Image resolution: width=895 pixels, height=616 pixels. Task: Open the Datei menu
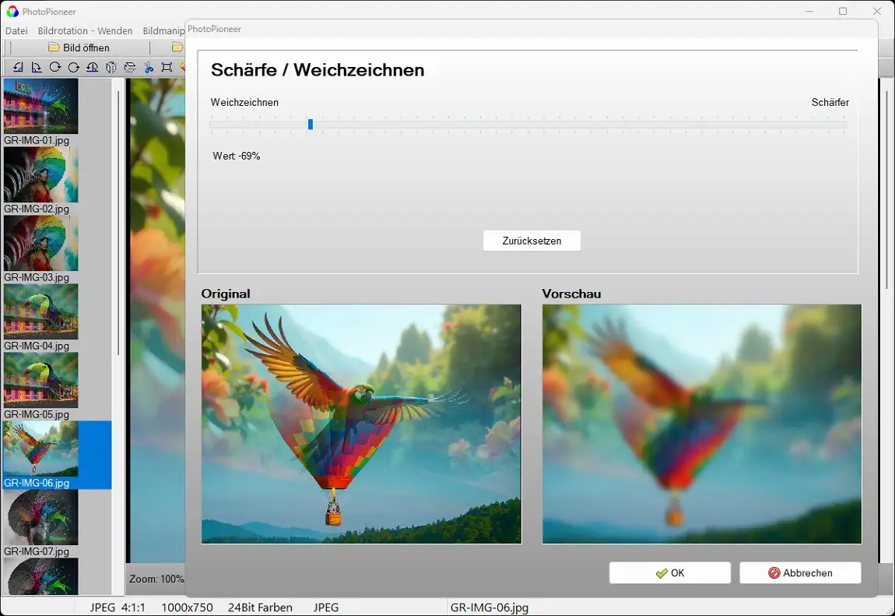[x=16, y=31]
